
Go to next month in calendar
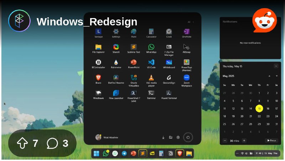click(277, 76)
